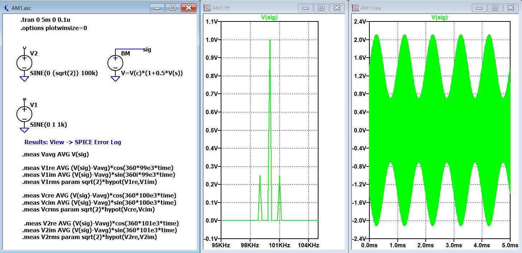
Task: Click 'Results: View -> SPICE Error Log' comment
Action: [73, 142]
